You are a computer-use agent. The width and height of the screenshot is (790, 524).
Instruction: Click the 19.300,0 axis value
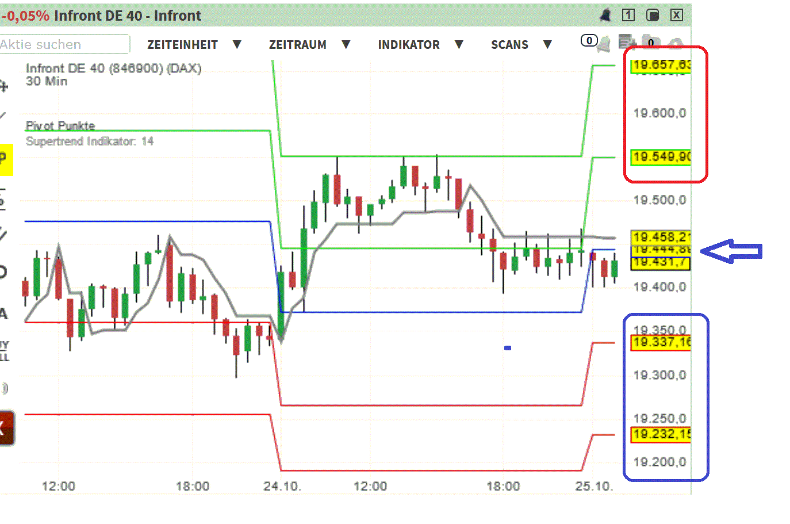coord(659,375)
